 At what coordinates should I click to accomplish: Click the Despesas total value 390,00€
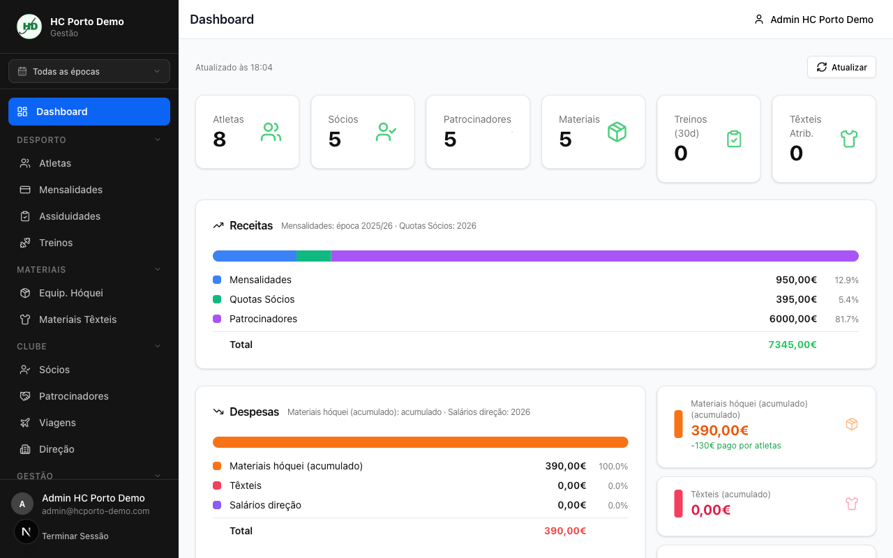tap(565, 531)
